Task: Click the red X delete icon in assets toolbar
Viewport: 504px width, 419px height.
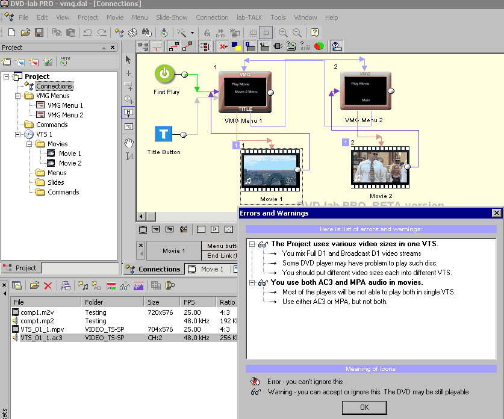Action: (x=48, y=285)
